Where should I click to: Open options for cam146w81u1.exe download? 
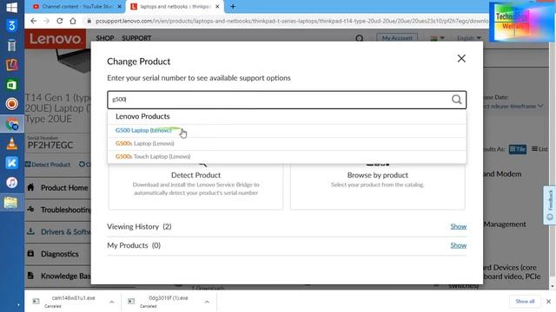[x=112, y=302]
